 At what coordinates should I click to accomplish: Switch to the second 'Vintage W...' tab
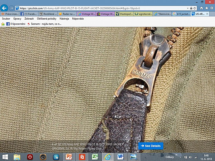(x=105, y=14)
